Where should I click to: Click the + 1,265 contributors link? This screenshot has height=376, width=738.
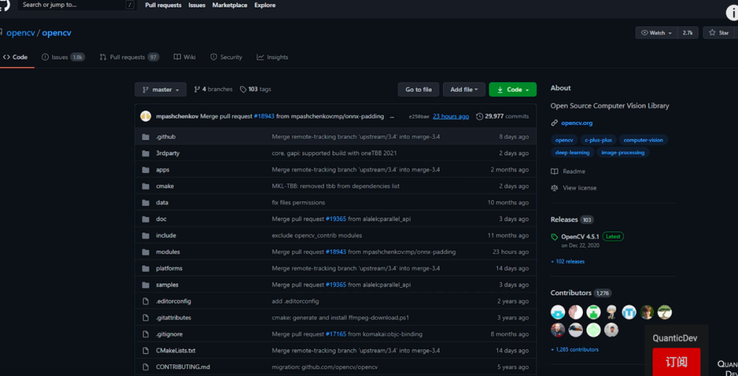pyautogui.click(x=575, y=349)
